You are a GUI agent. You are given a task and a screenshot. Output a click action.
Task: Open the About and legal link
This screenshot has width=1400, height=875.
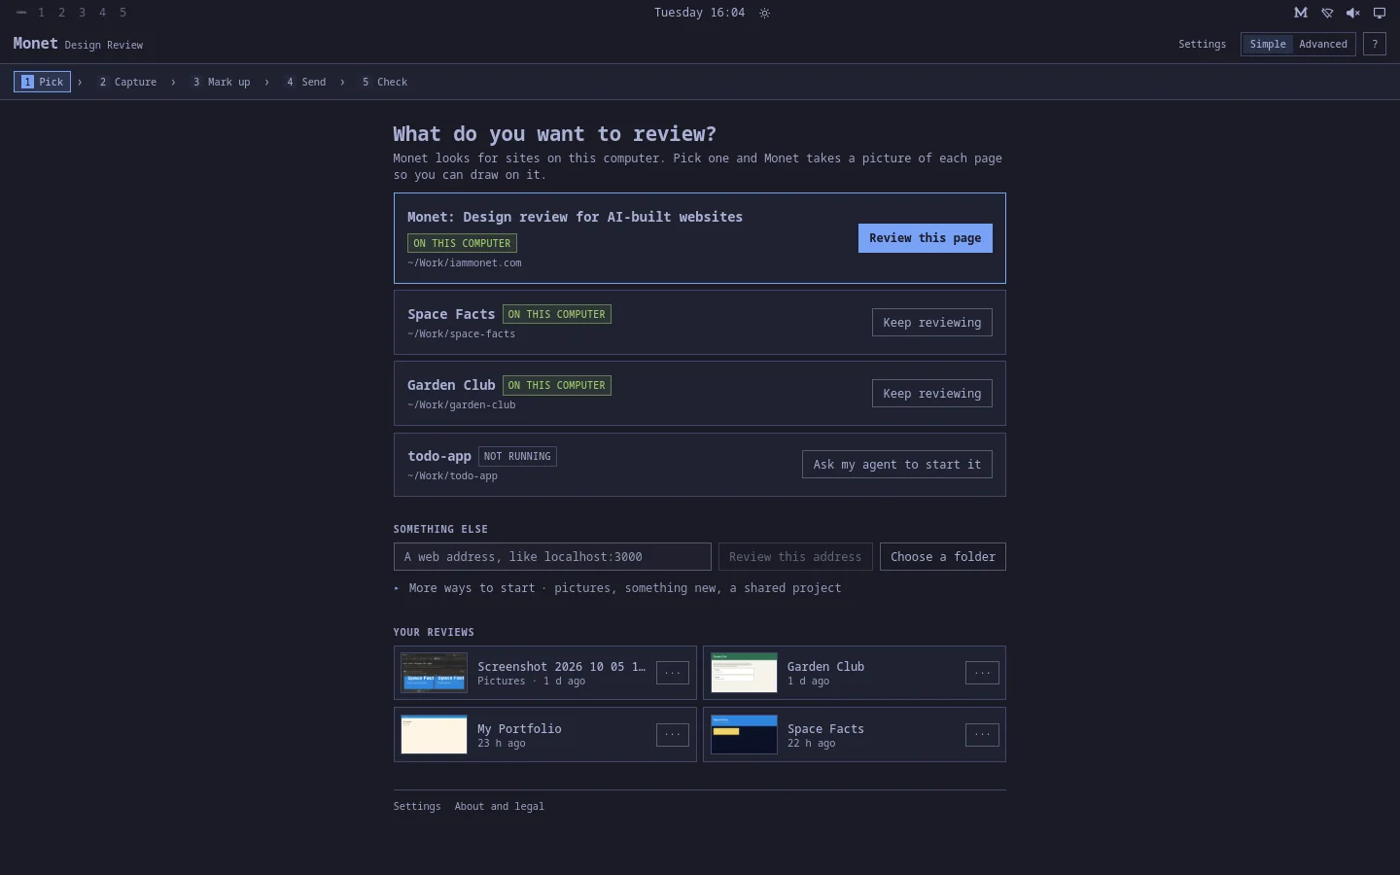[500, 807]
